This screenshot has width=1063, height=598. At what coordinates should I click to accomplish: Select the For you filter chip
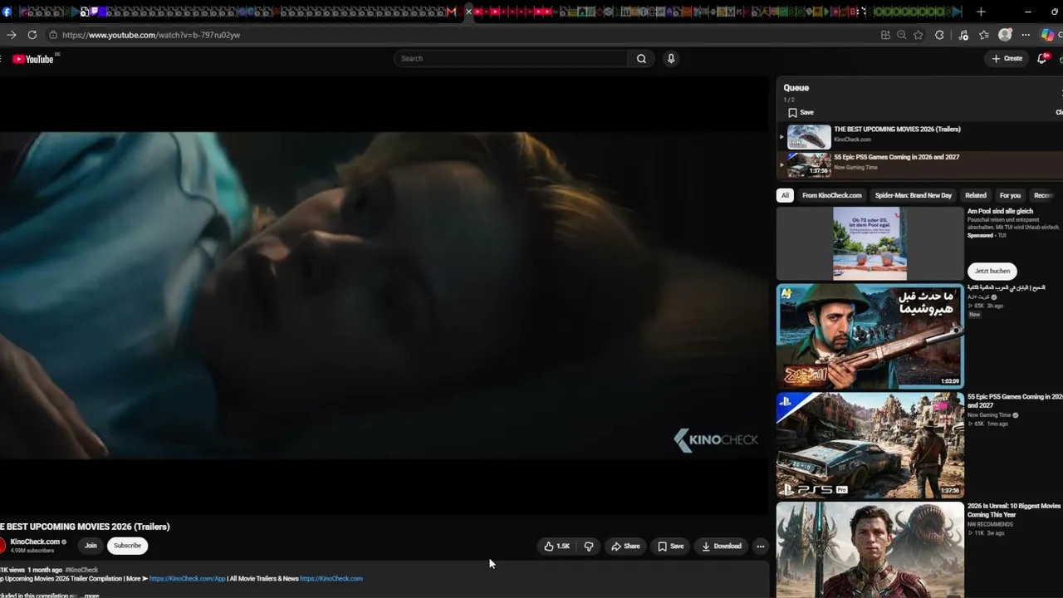coord(1010,196)
